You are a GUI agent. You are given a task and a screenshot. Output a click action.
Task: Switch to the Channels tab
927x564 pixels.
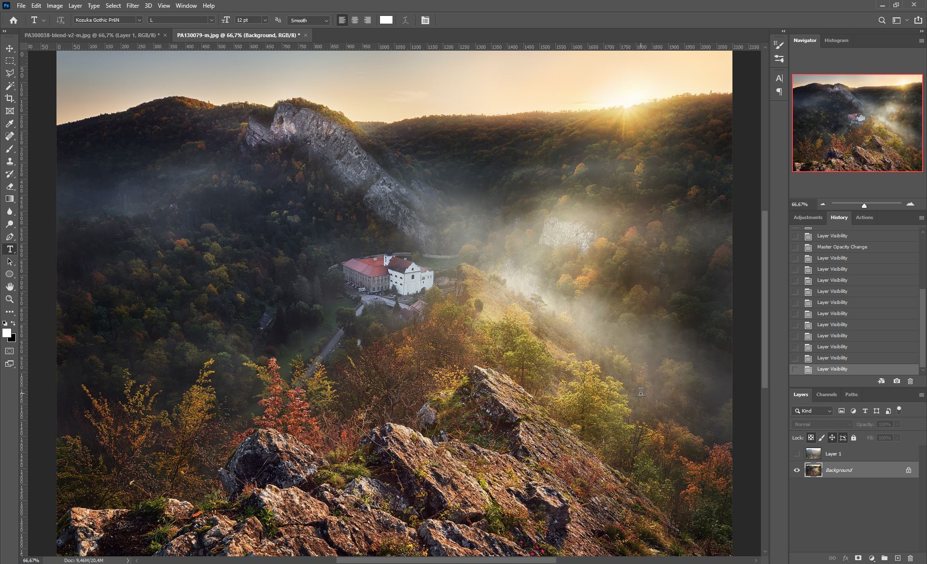[x=826, y=395]
